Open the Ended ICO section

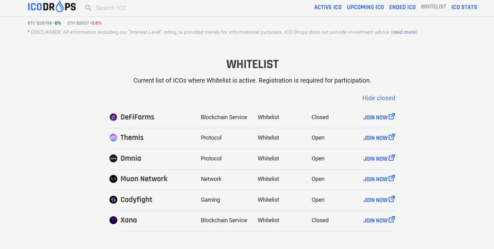pos(402,7)
